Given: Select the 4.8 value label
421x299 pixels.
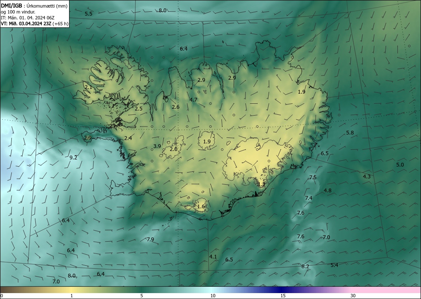Looking at the screenshot, I should coord(328,191).
